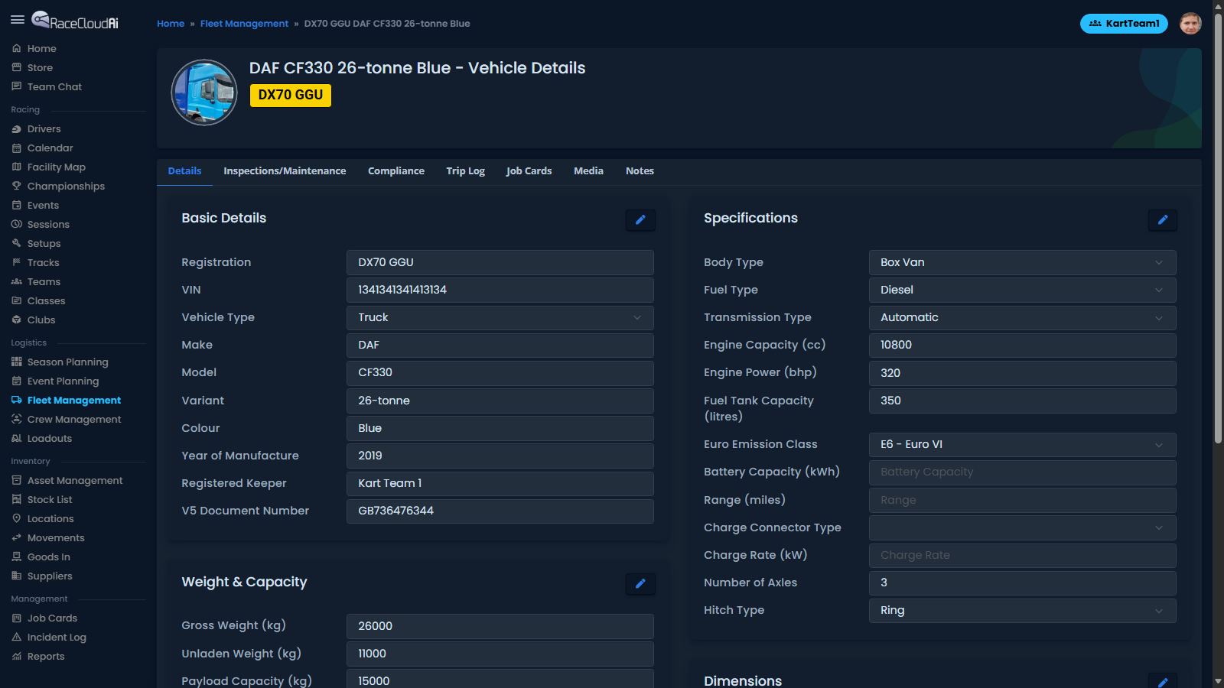Expand the Transmission Type selector
This screenshot has height=688, width=1224.
point(1022,317)
